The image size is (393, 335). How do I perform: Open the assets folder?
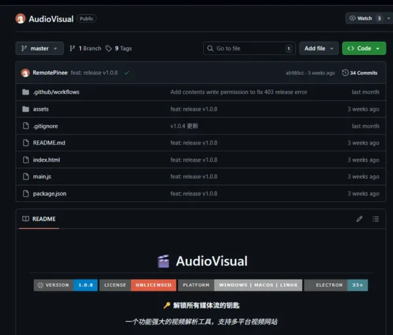(x=41, y=109)
